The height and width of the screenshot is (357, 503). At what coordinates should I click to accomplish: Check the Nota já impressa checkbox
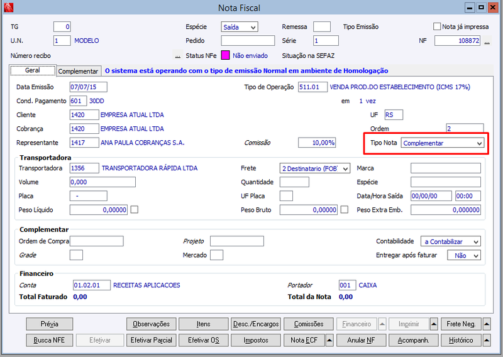[436, 26]
